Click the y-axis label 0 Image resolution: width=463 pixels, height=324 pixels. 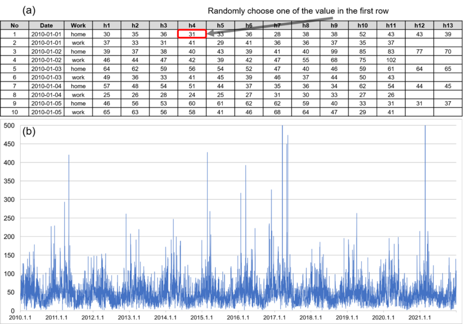coord(13,311)
